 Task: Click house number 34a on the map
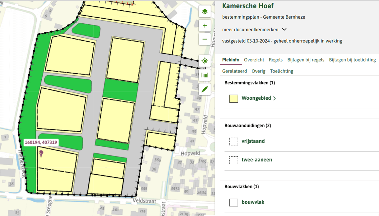point(144,189)
